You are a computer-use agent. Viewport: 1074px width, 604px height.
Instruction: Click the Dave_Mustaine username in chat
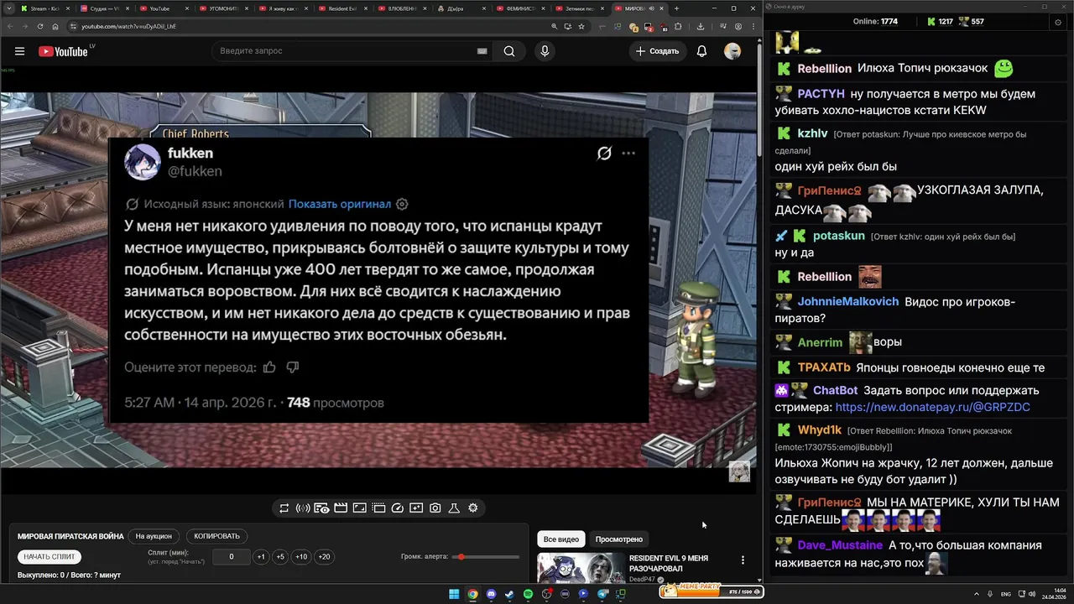pos(840,544)
